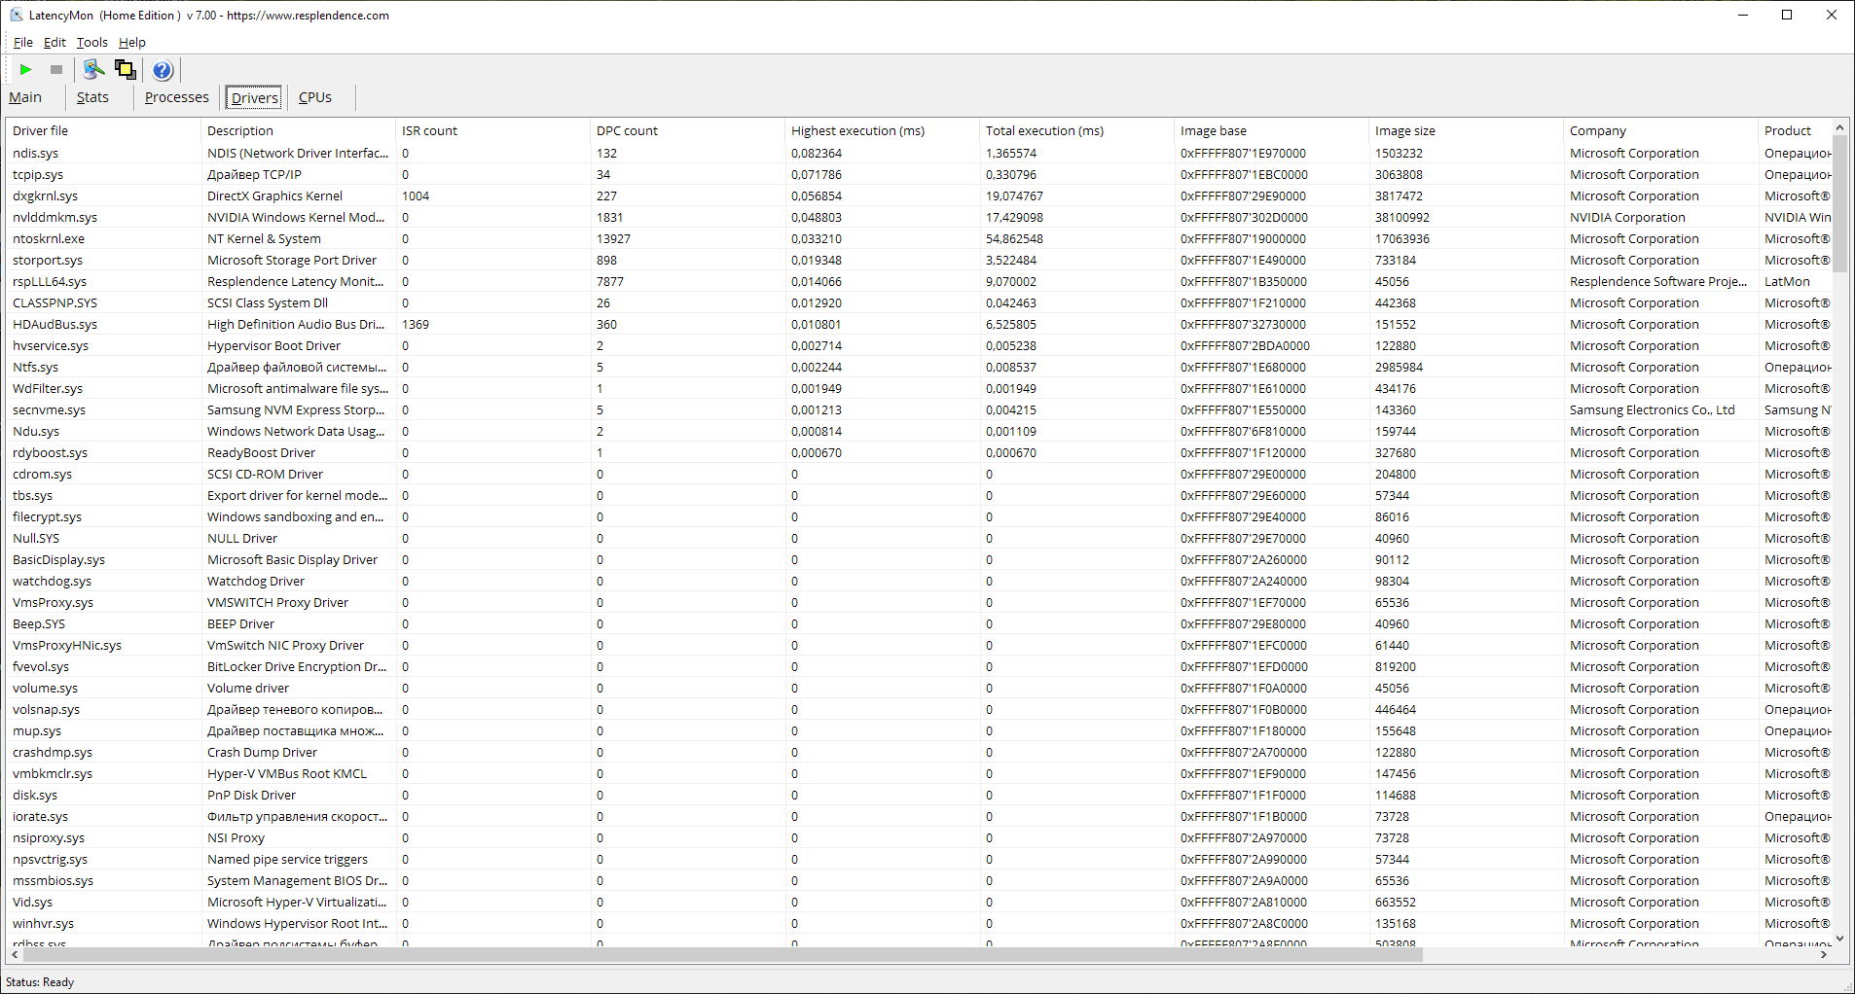Click the watchdog.sys file name
The width and height of the screenshot is (1855, 994).
(x=52, y=581)
